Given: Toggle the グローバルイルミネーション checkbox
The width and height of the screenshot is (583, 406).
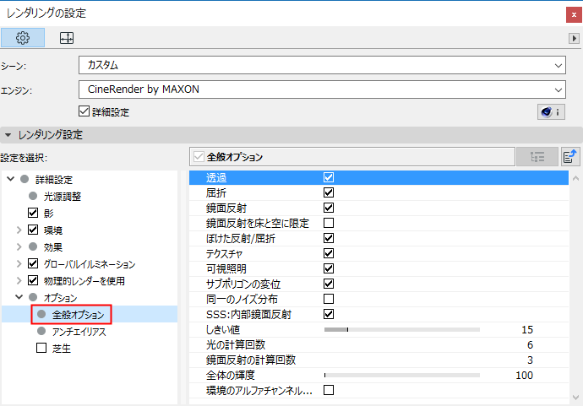Looking at the screenshot, I should click(x=33, y=263).
